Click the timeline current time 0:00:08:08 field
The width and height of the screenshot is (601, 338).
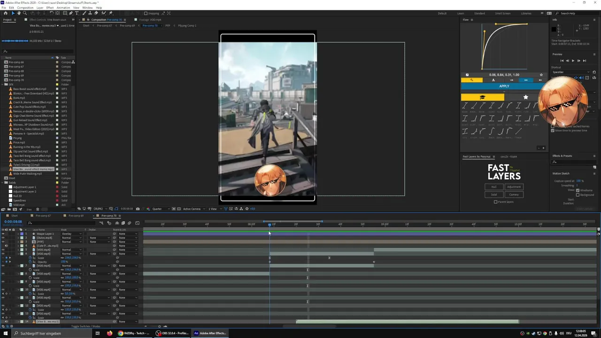[x=13, y=222]
